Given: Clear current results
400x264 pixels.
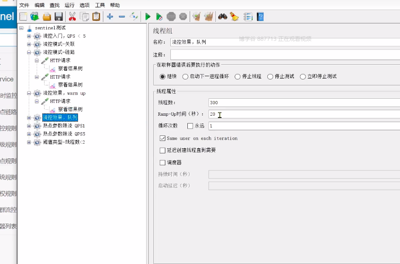Looking at the screenshot, I should click(x=197, y=17).
